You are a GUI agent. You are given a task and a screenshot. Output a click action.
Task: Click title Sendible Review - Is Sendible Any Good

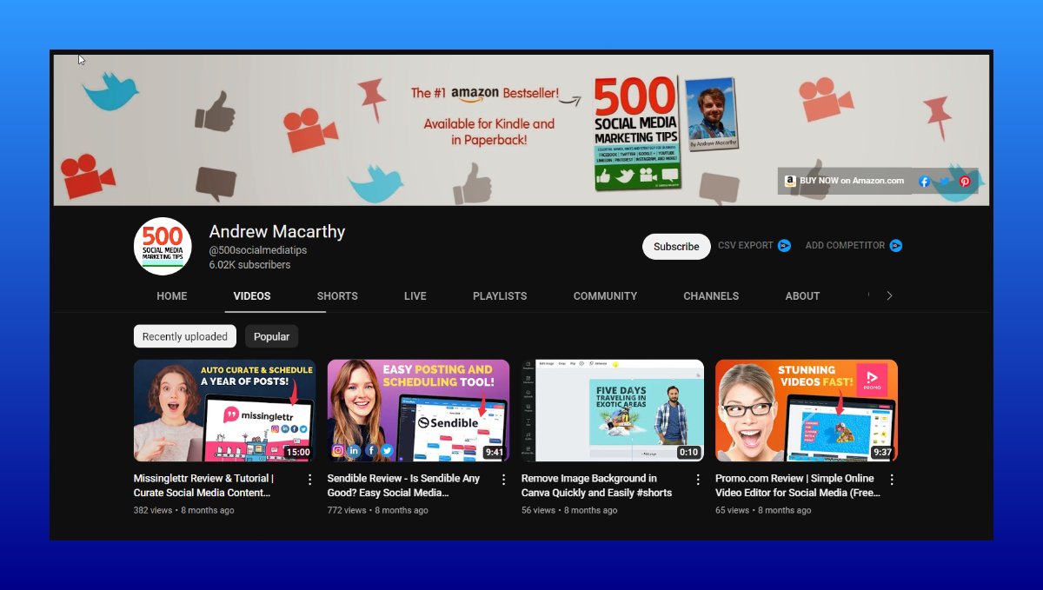coord(403,485)
